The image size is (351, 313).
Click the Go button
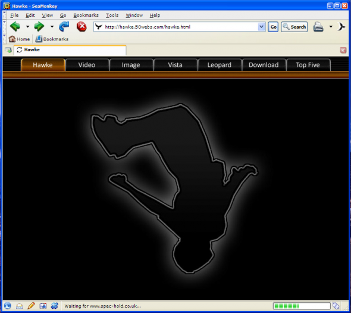tap(273, 27)
